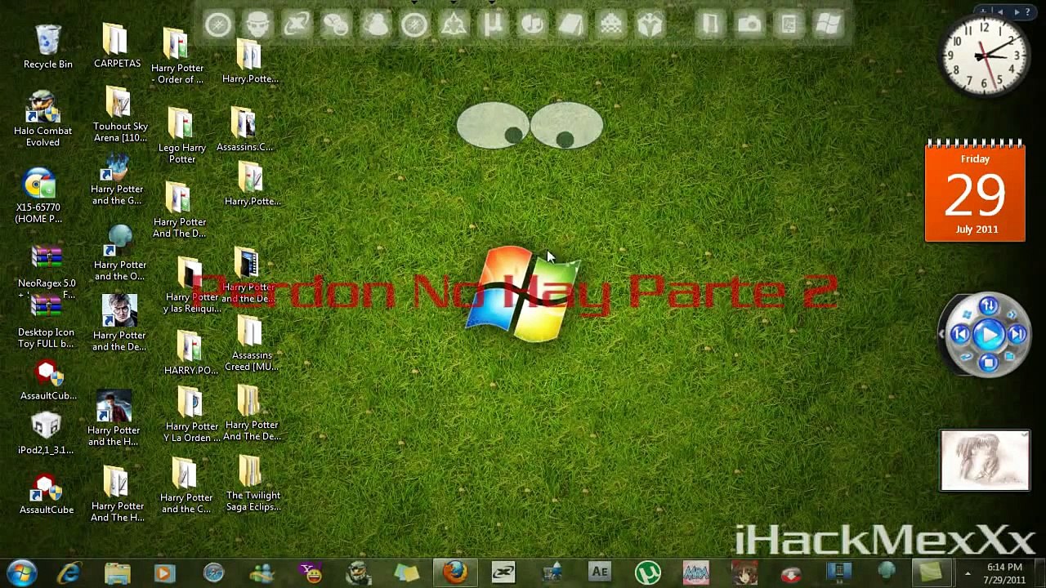Select the Harry Potter - Order of... folder
This screenshot has height=588, width=1046.
(177, 56)
